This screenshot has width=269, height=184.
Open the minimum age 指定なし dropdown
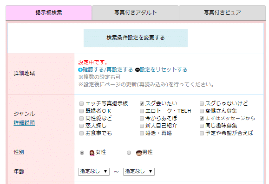tap(94, 171)
